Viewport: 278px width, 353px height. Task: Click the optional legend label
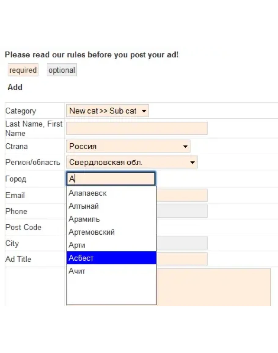coord(62,70)
